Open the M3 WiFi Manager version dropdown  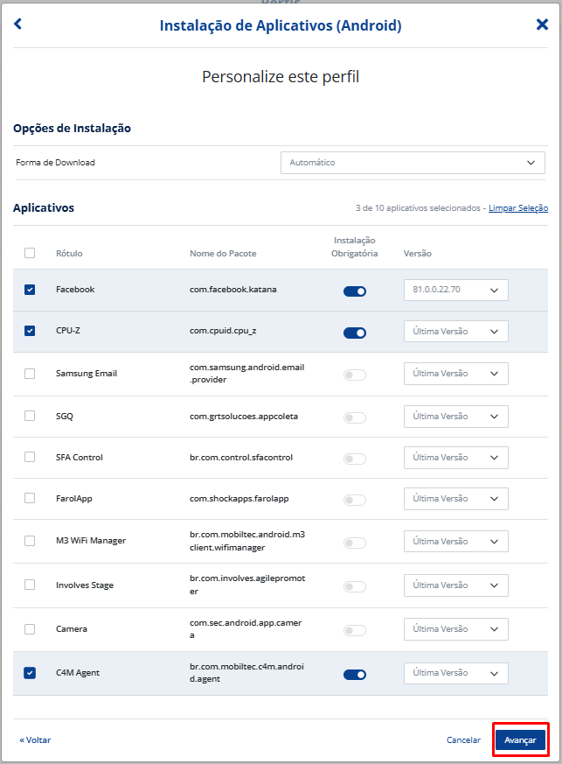pos(456,542)
